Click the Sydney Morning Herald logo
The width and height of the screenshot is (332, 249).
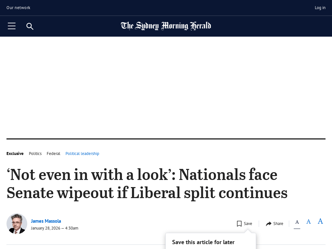pos(166,26)
